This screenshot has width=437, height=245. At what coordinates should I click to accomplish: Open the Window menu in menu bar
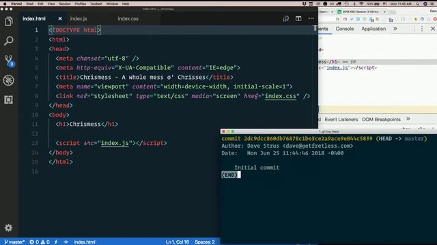(x=112, y=4)
